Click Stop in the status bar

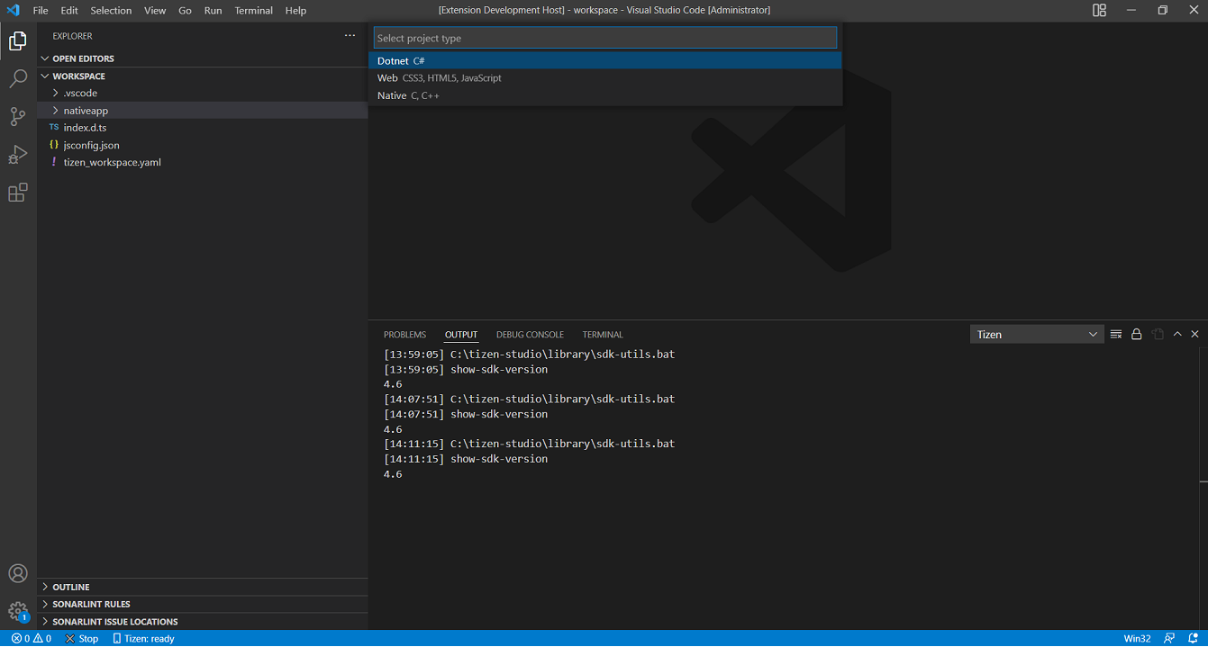82,638
